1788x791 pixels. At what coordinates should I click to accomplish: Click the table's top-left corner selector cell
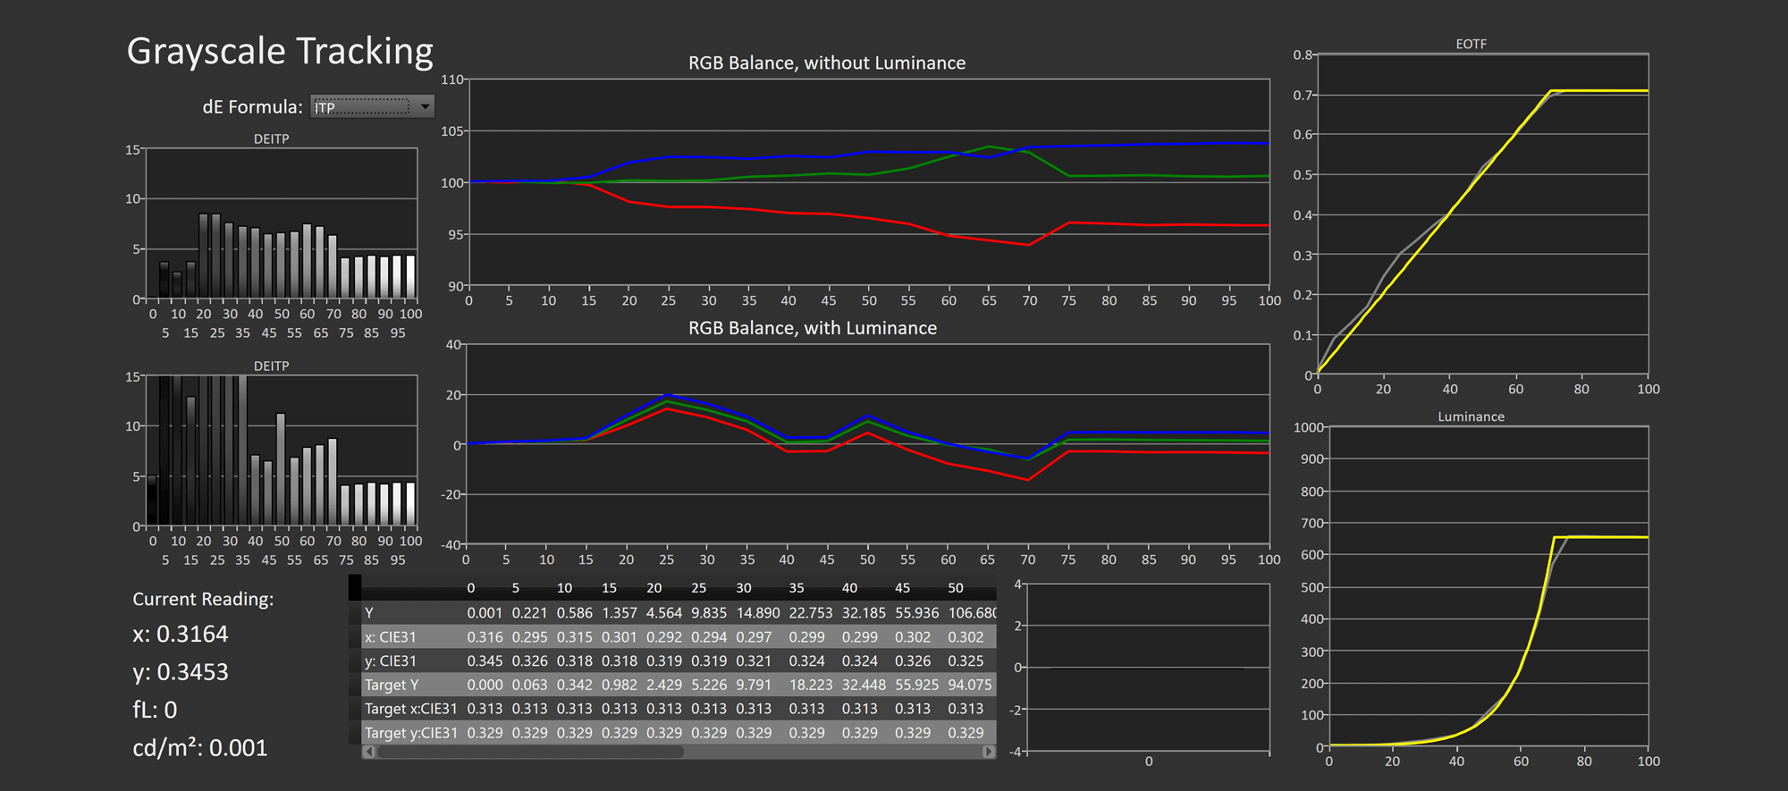click(355, 587)
